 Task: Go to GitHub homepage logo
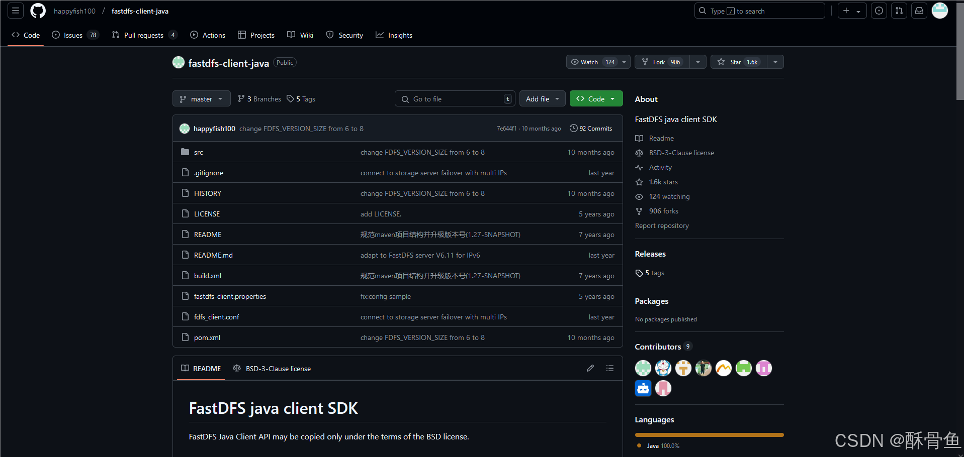pyautogui.click(x=38, y=11)
